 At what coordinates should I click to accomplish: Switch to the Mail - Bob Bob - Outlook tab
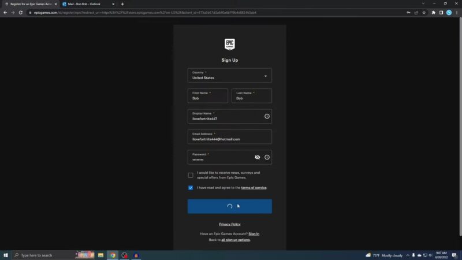coord(88,4)
